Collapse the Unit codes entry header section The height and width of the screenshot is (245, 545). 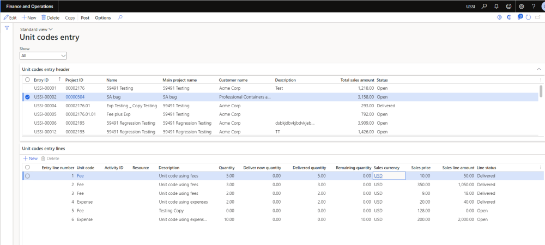539,69
